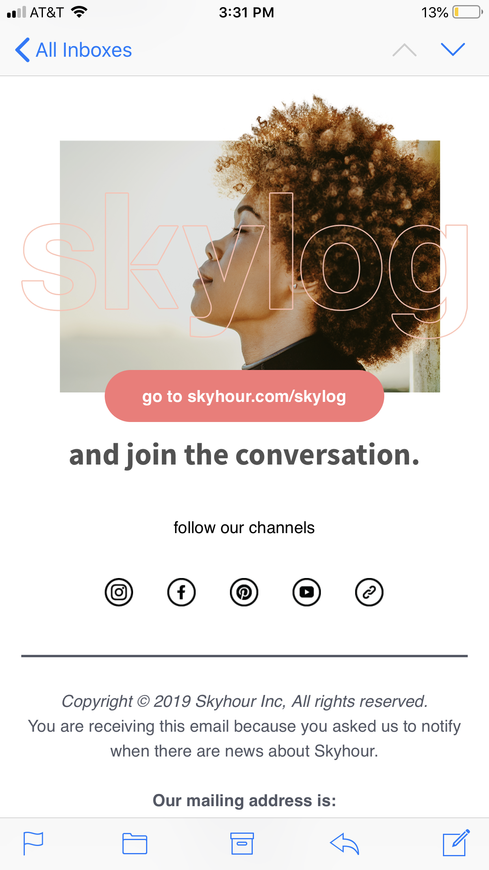Compose a new message with pencil icon

pos(456,843)
